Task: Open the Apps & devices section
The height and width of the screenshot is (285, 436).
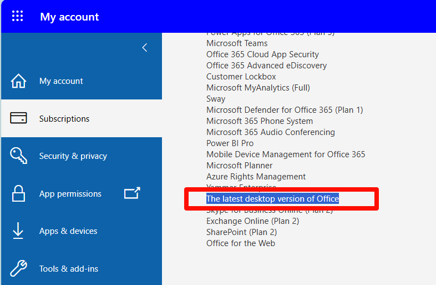Action: 68,231
